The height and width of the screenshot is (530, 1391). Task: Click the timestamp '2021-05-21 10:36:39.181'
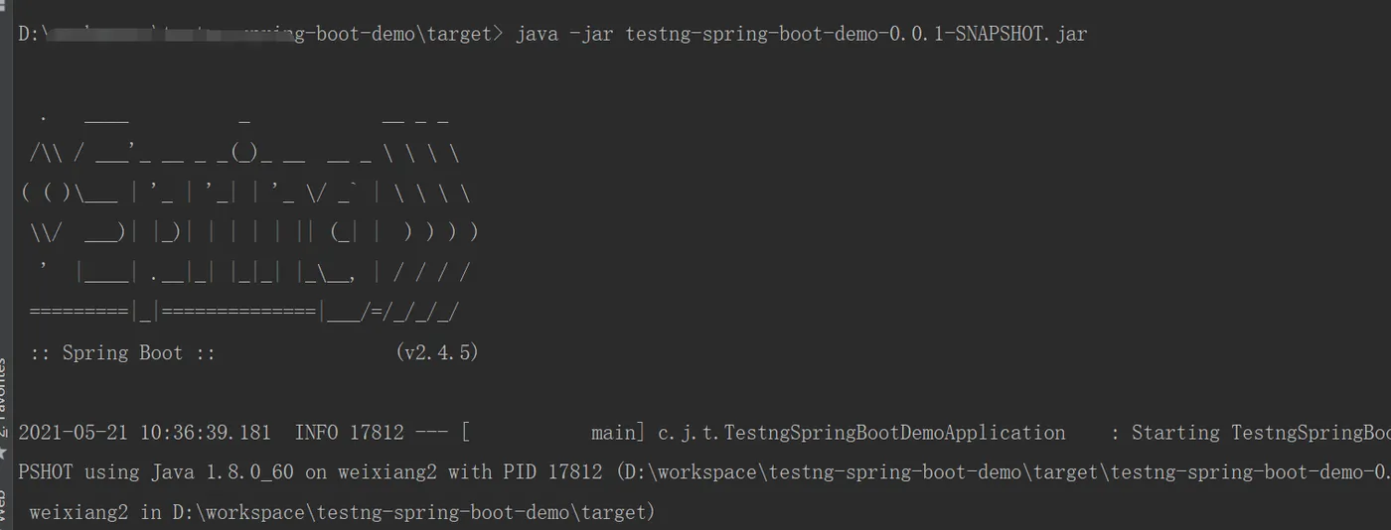[x=144, y=433]
